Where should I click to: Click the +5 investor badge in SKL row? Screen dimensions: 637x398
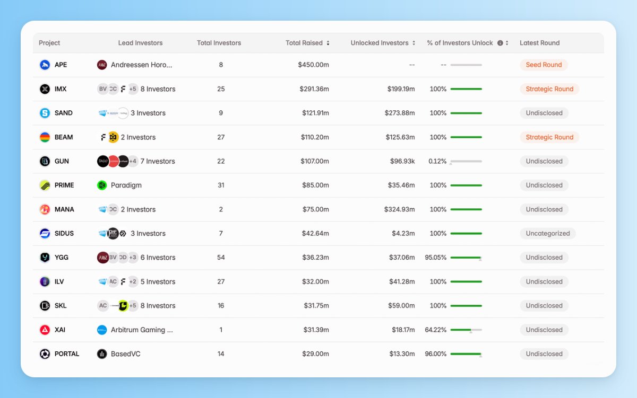point(133,306)
